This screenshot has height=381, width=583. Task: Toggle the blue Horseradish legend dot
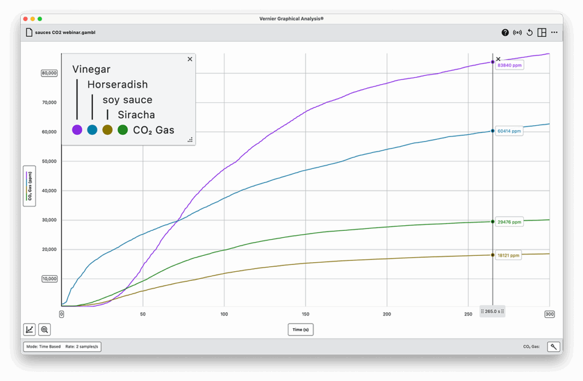point(92,130)
